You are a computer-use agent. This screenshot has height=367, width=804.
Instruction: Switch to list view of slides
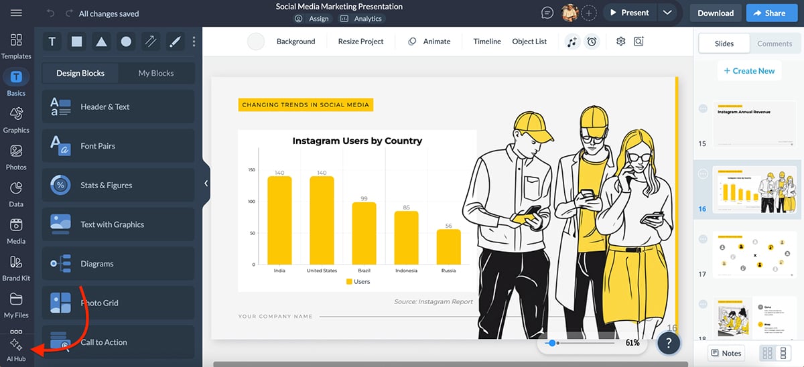(x=783, y=353)
